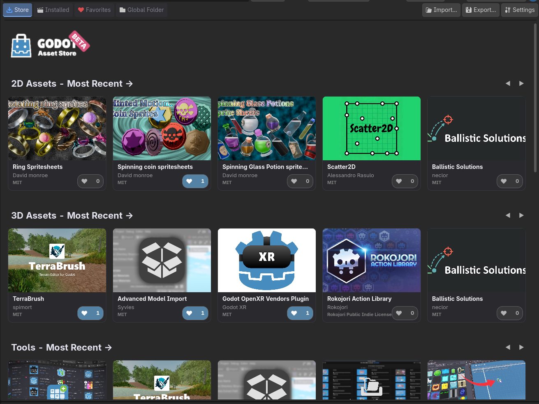Click the previous arrow for 3D Assets carousel

pos(508,215)
